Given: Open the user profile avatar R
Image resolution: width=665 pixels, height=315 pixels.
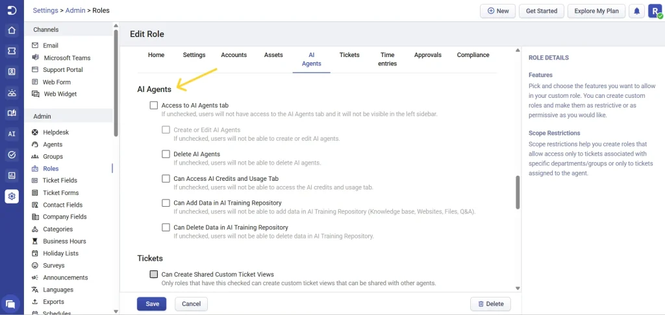Looking at the screenshot, I should pos(653,11).
